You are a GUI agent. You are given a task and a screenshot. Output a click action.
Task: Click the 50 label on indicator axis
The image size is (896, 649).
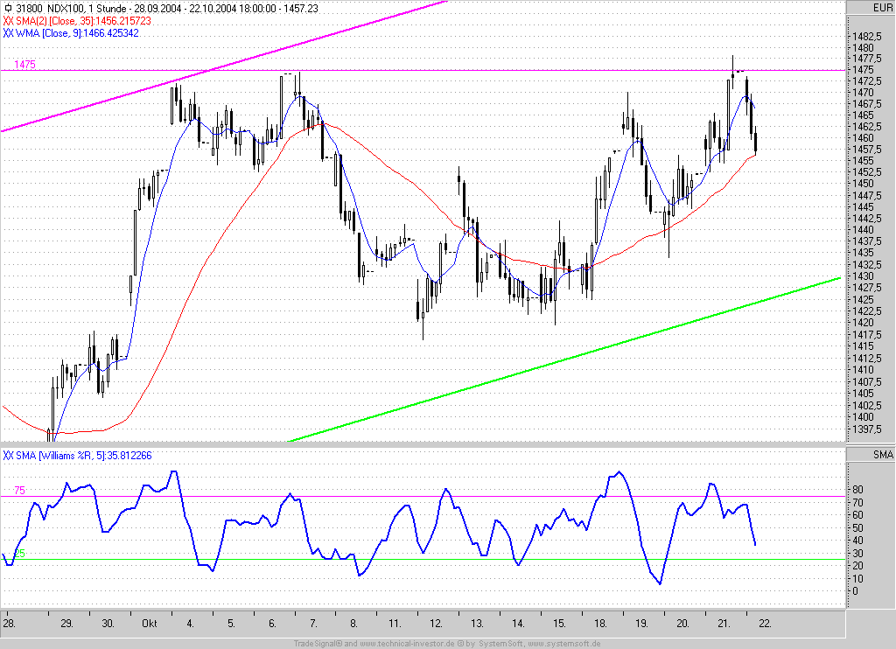[x=857, y=528]
